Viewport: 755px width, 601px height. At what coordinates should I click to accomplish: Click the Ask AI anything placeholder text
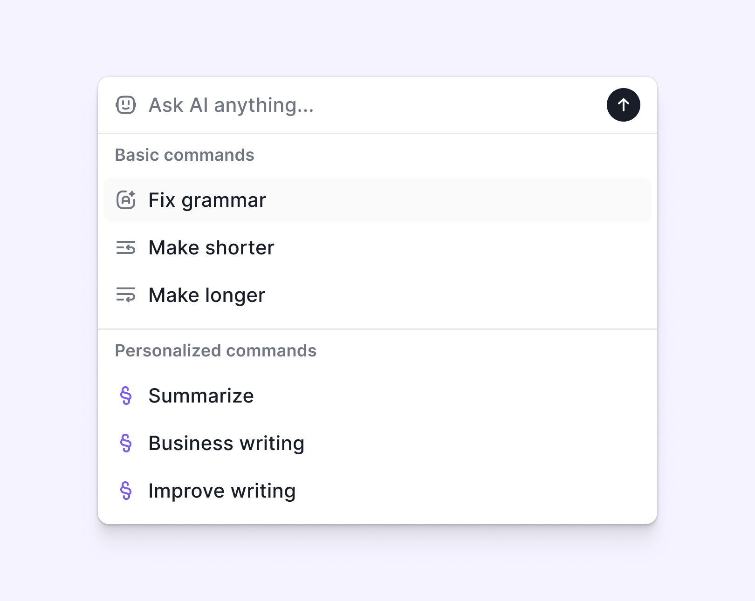tap(231, 105)
